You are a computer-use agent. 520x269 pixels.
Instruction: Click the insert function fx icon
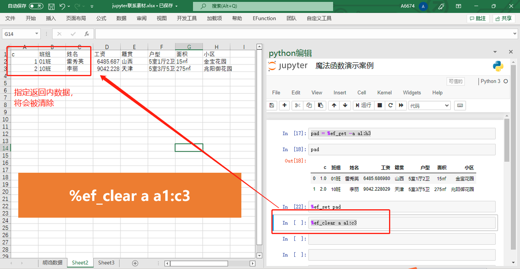click(x=87, y=34)
